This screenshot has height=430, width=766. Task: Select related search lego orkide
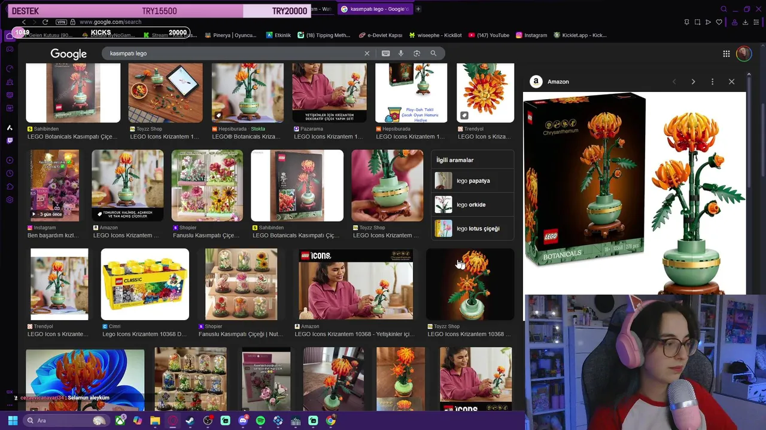(x=473, y=204)
